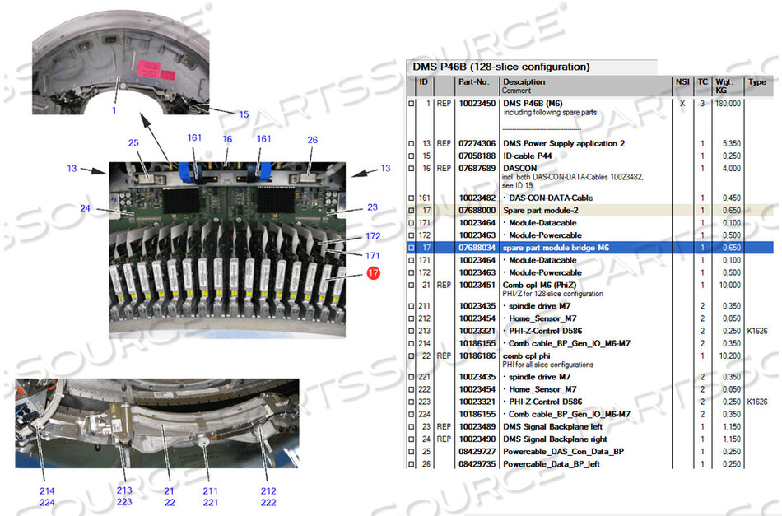Select the checkbox for part 10186186

pyautogui.click(x=412, y=356)
